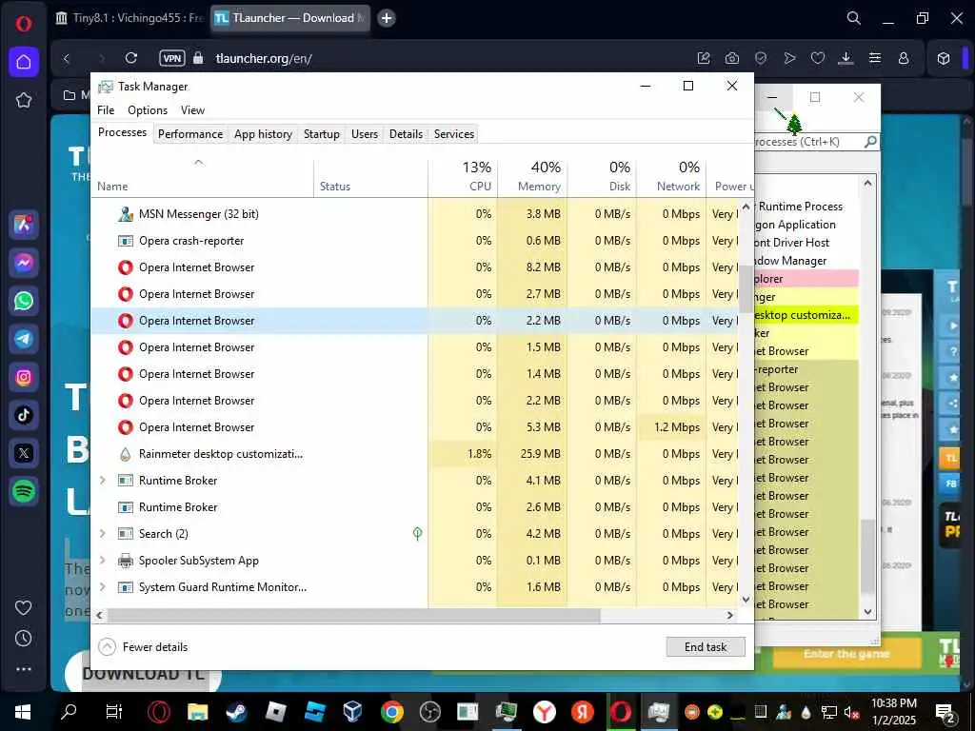Open downloads icon in Opera toolbar

pyautogui.click(x=846, y=58)
